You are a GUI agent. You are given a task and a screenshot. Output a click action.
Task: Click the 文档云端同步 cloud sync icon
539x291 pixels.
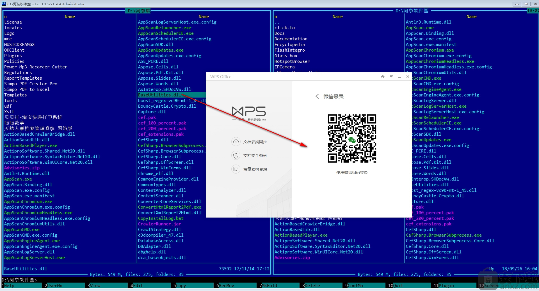(x=236, y=142)
